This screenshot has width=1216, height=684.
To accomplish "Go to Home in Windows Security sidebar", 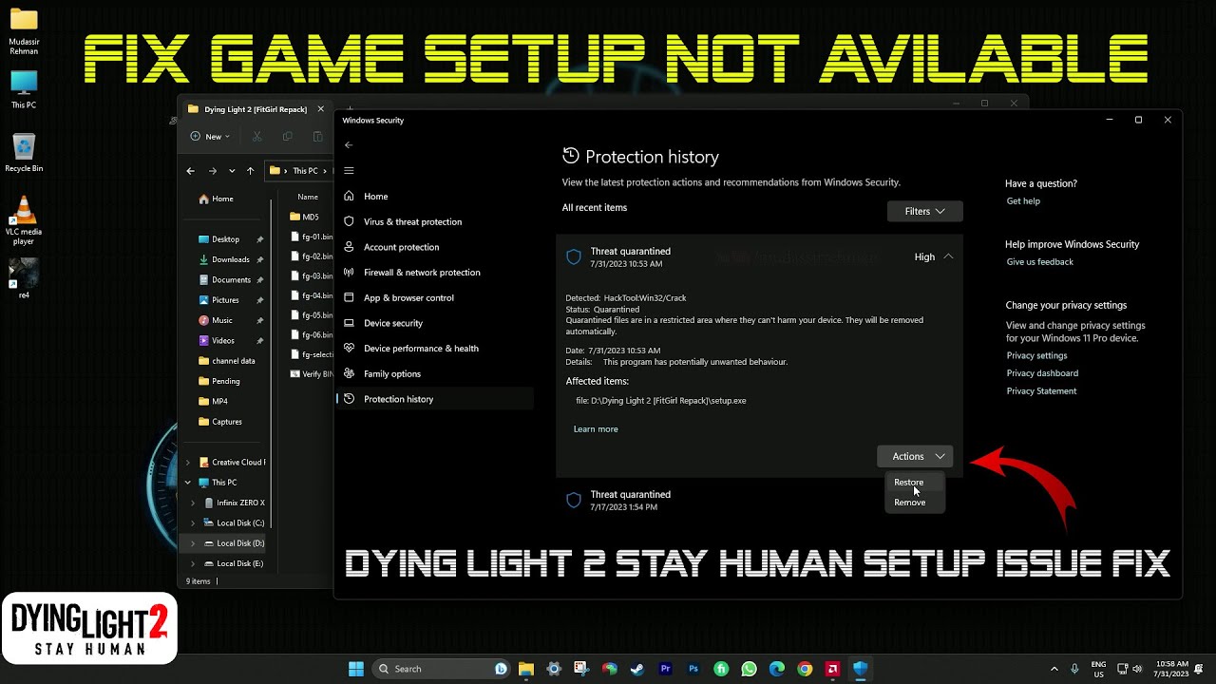I will [x=375, y=197].
